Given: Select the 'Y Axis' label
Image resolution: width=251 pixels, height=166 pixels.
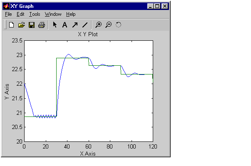Looking at the screenshot, I should point(7,92).
